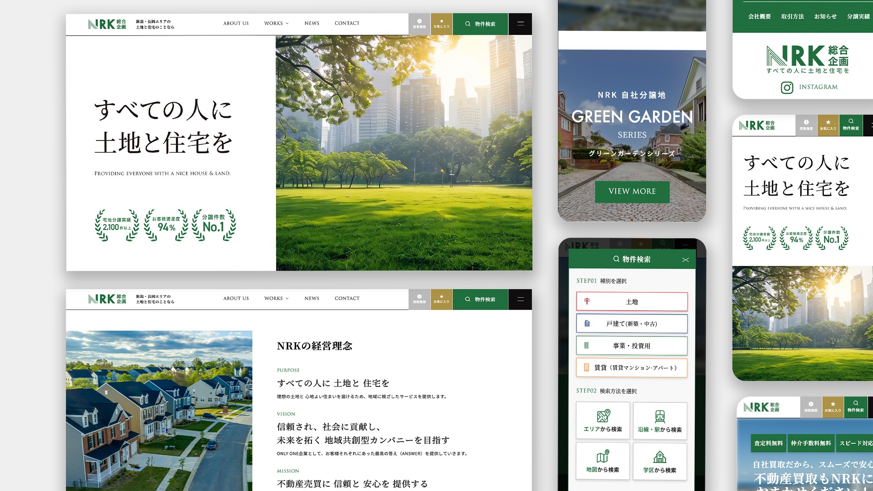Click the favorites star icon in lower desktop header
The width and height of the screenshot is (873, 491).
click(441, 297)
